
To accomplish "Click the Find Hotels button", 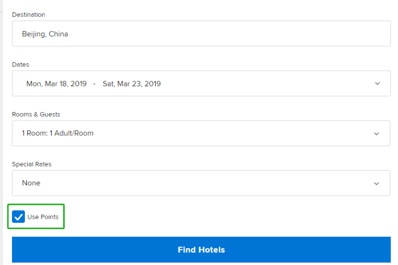I will (x=201, y=250).
